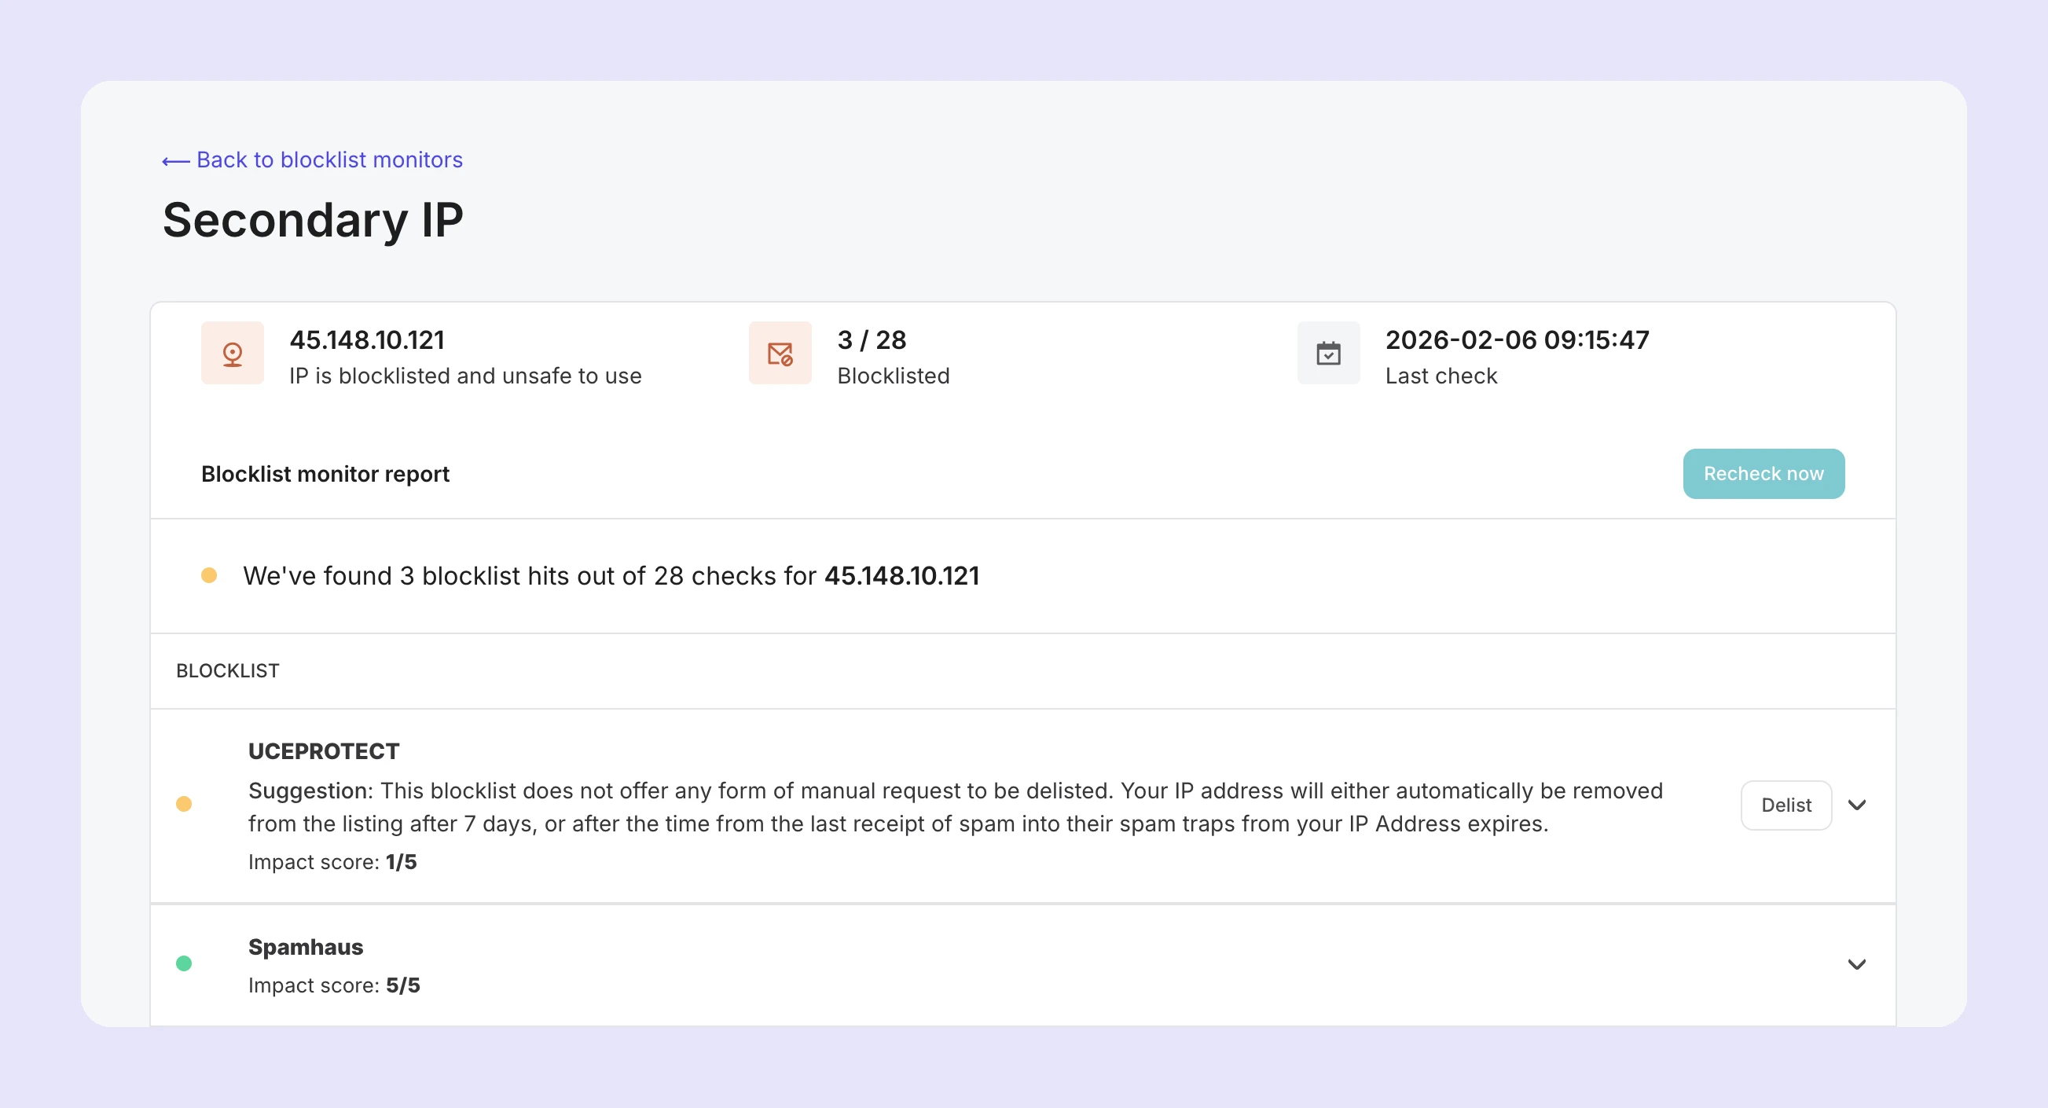Screen dimensions: 2048x1108
Task: Click the yellow status dot beside the summary
Action: click(x=210, y=574)
